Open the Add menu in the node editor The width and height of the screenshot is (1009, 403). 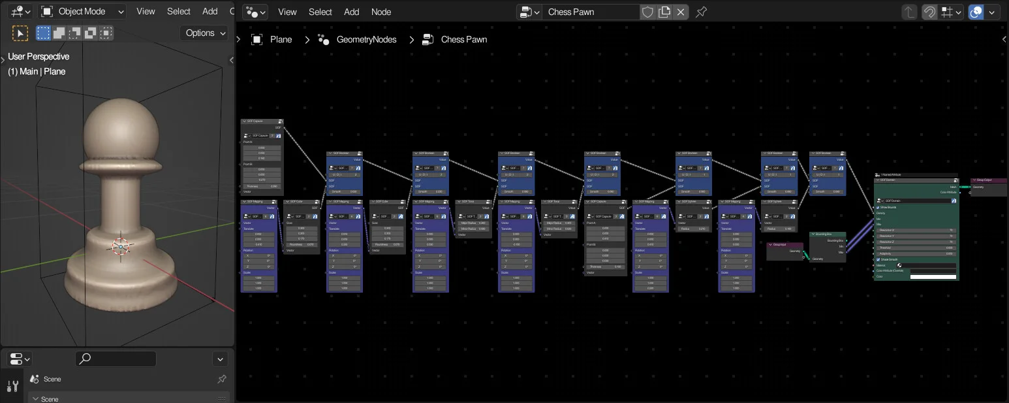point(351,12)
